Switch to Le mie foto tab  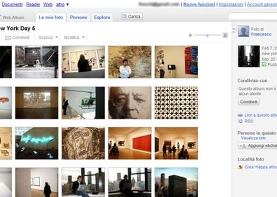(51, 17)
